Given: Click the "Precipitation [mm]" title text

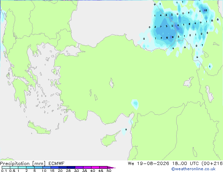Looking at the screenshot, I should [x=23, y=164].
